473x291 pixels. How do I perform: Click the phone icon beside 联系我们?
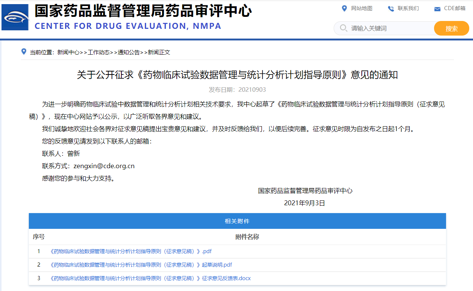[x=391, y=9]
